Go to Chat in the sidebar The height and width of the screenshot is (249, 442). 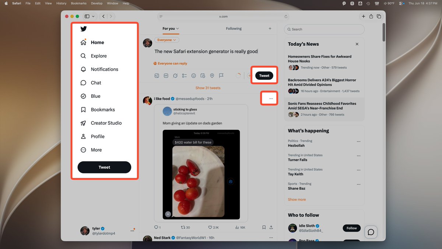(91, 83)
